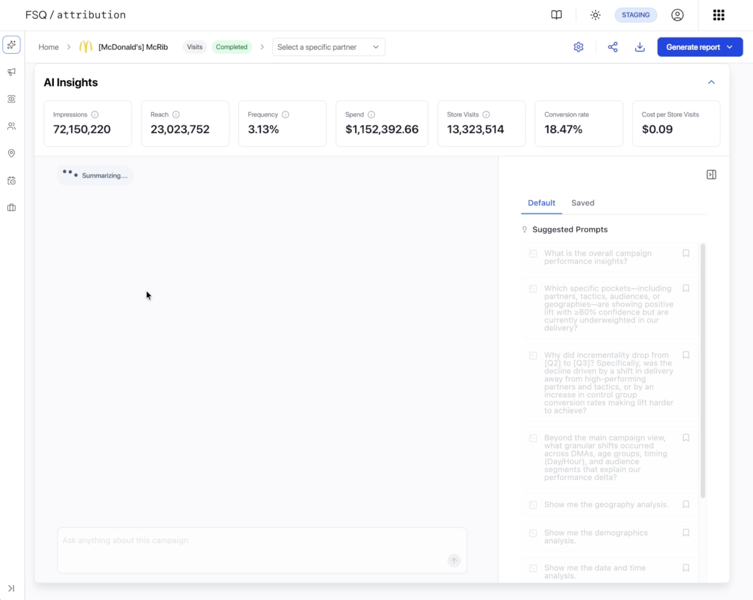Select the Default prompts tab

(541, 203)
